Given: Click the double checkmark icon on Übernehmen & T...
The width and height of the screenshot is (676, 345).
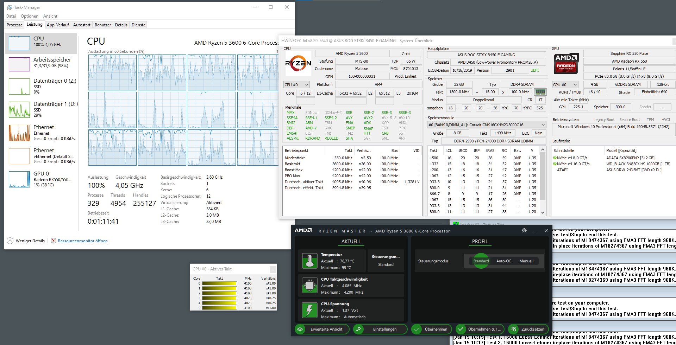Looking at the screenshot, I should (x=461, y=329).
